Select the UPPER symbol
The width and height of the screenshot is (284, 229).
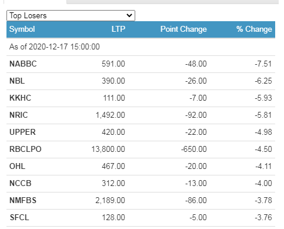[x=22, y=132]
